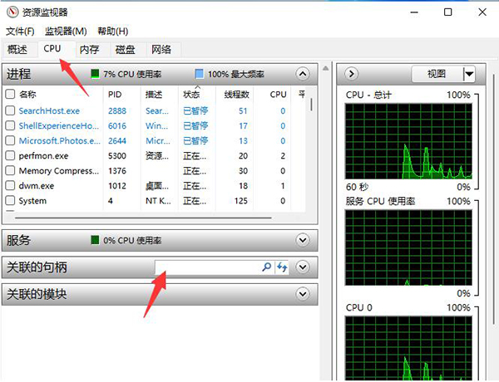Viewport: 499px width, 382px height.
Task: Click the green indicator in 服务 header
Action: pyautogui.click(x=95, y=240)
